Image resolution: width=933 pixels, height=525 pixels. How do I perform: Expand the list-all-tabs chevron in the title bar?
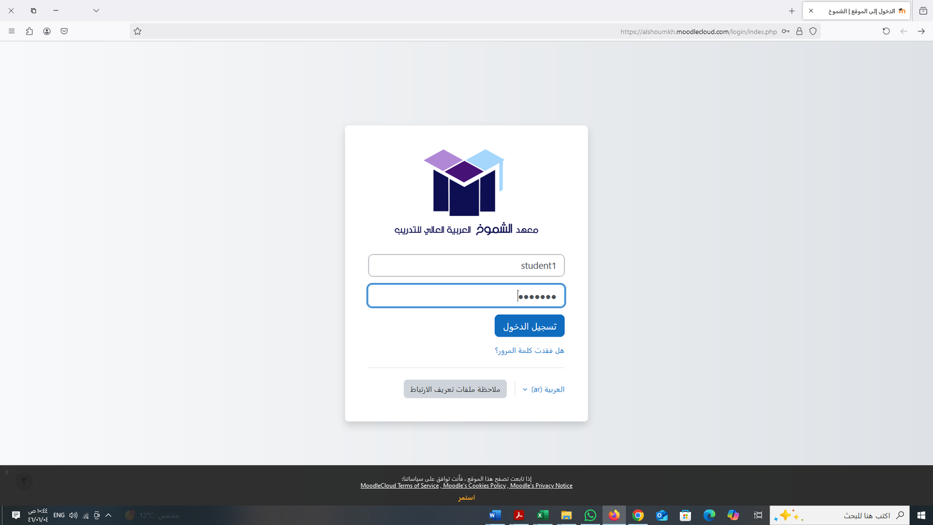point(96,10)
